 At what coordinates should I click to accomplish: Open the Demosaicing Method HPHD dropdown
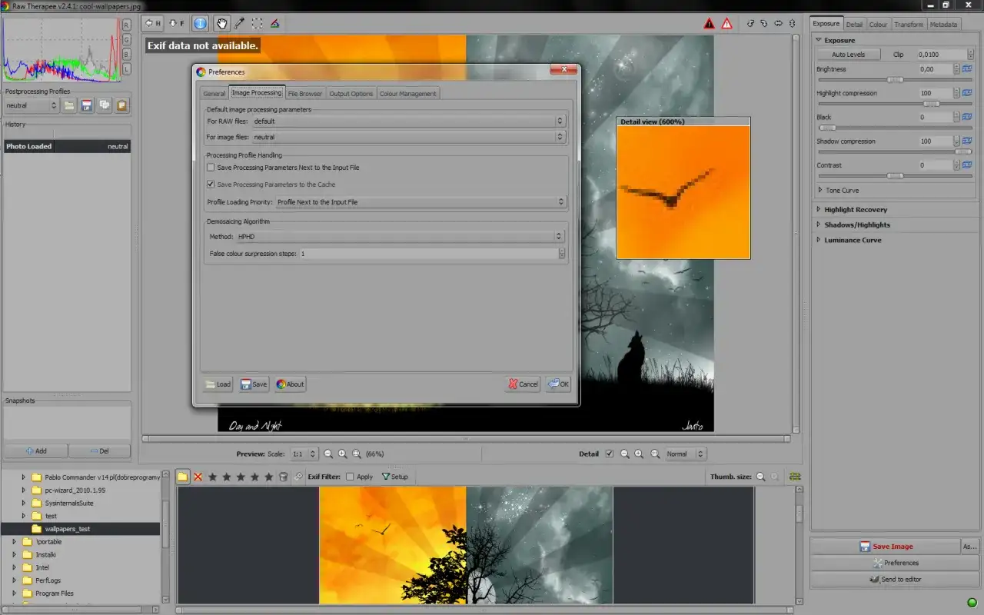[400, 237]
